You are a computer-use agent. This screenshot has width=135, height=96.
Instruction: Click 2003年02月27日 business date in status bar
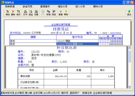coord(51,93)
